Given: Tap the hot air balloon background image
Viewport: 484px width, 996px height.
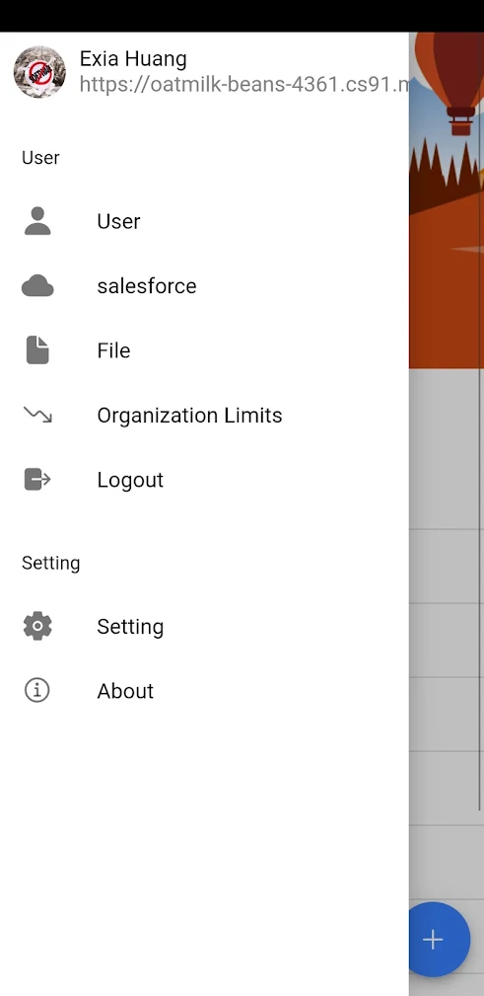Looking at the screenshot, I should pos(447,200).
